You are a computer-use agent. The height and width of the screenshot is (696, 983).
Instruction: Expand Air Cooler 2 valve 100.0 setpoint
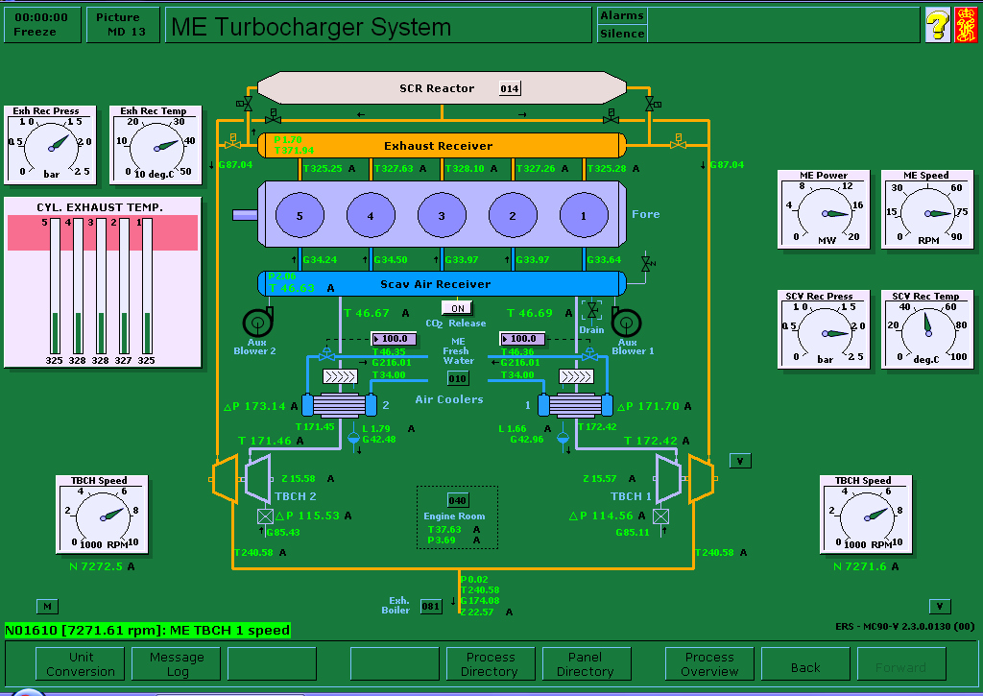[393, 339]
